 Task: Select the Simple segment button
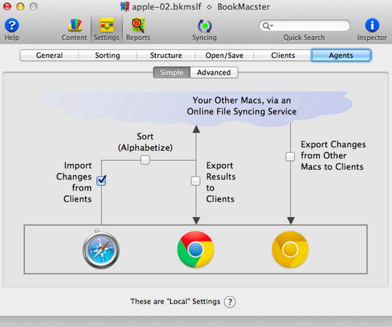[172, 72]
